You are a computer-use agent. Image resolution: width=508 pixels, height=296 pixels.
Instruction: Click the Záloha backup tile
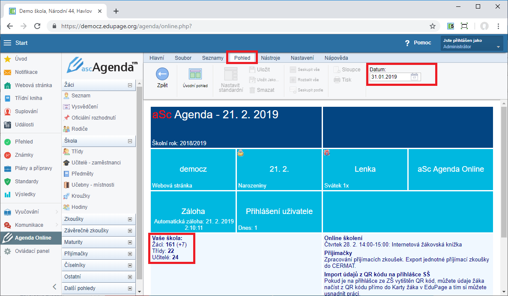tap(193, 212)
